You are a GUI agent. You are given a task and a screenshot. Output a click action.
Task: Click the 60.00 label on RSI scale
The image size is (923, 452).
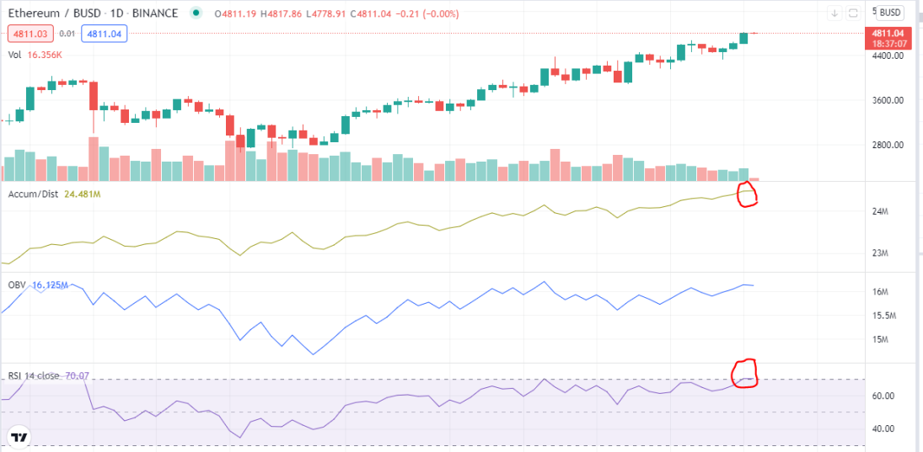point(884,396)
